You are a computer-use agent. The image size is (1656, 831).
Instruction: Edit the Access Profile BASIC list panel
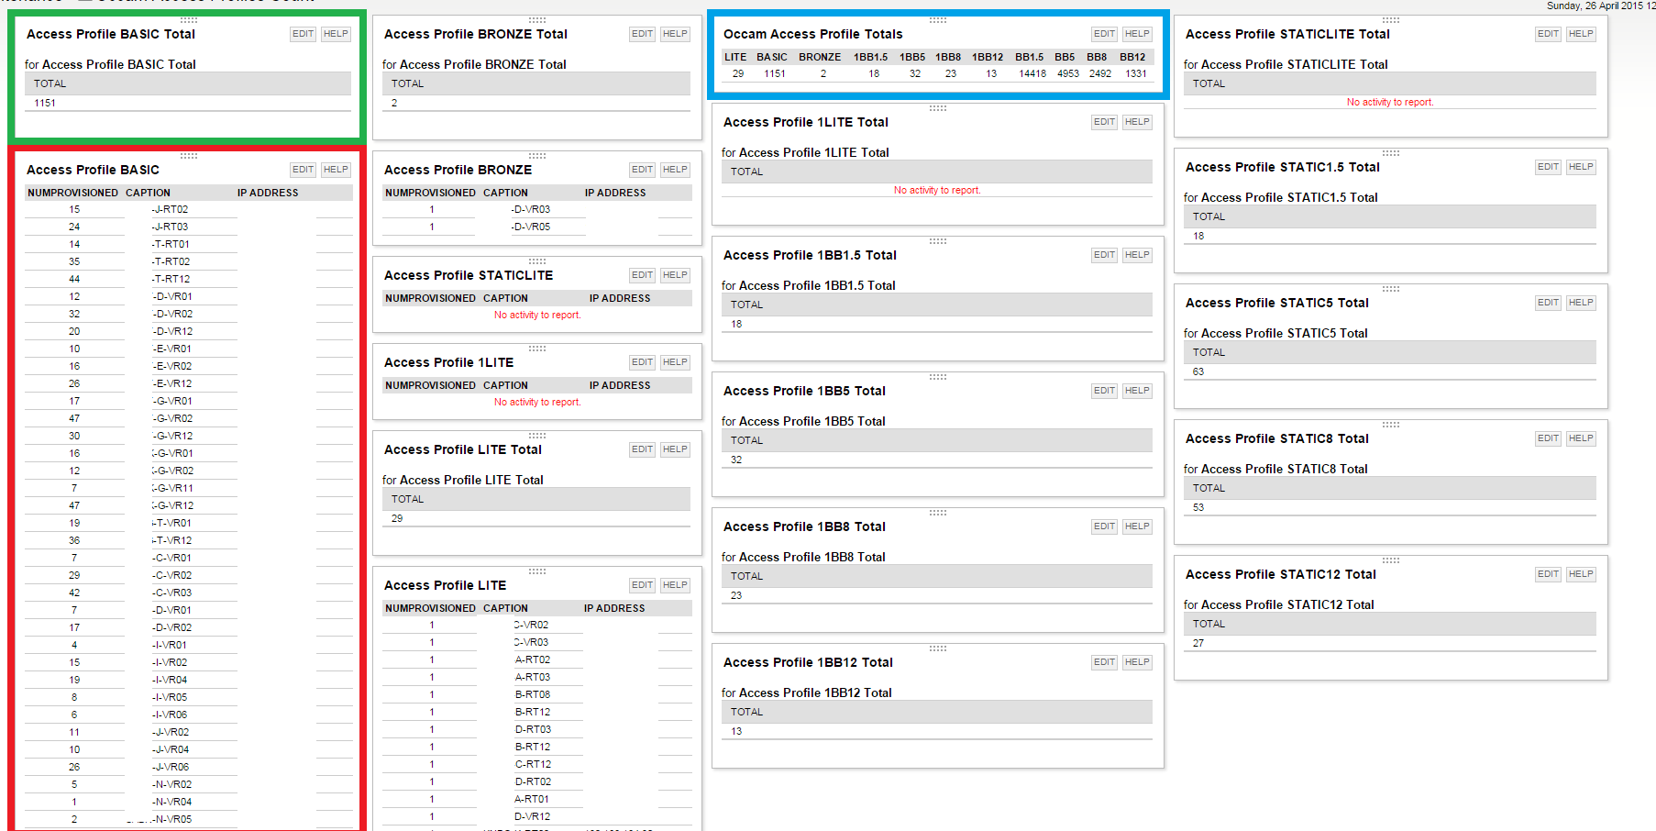point(304,170)
